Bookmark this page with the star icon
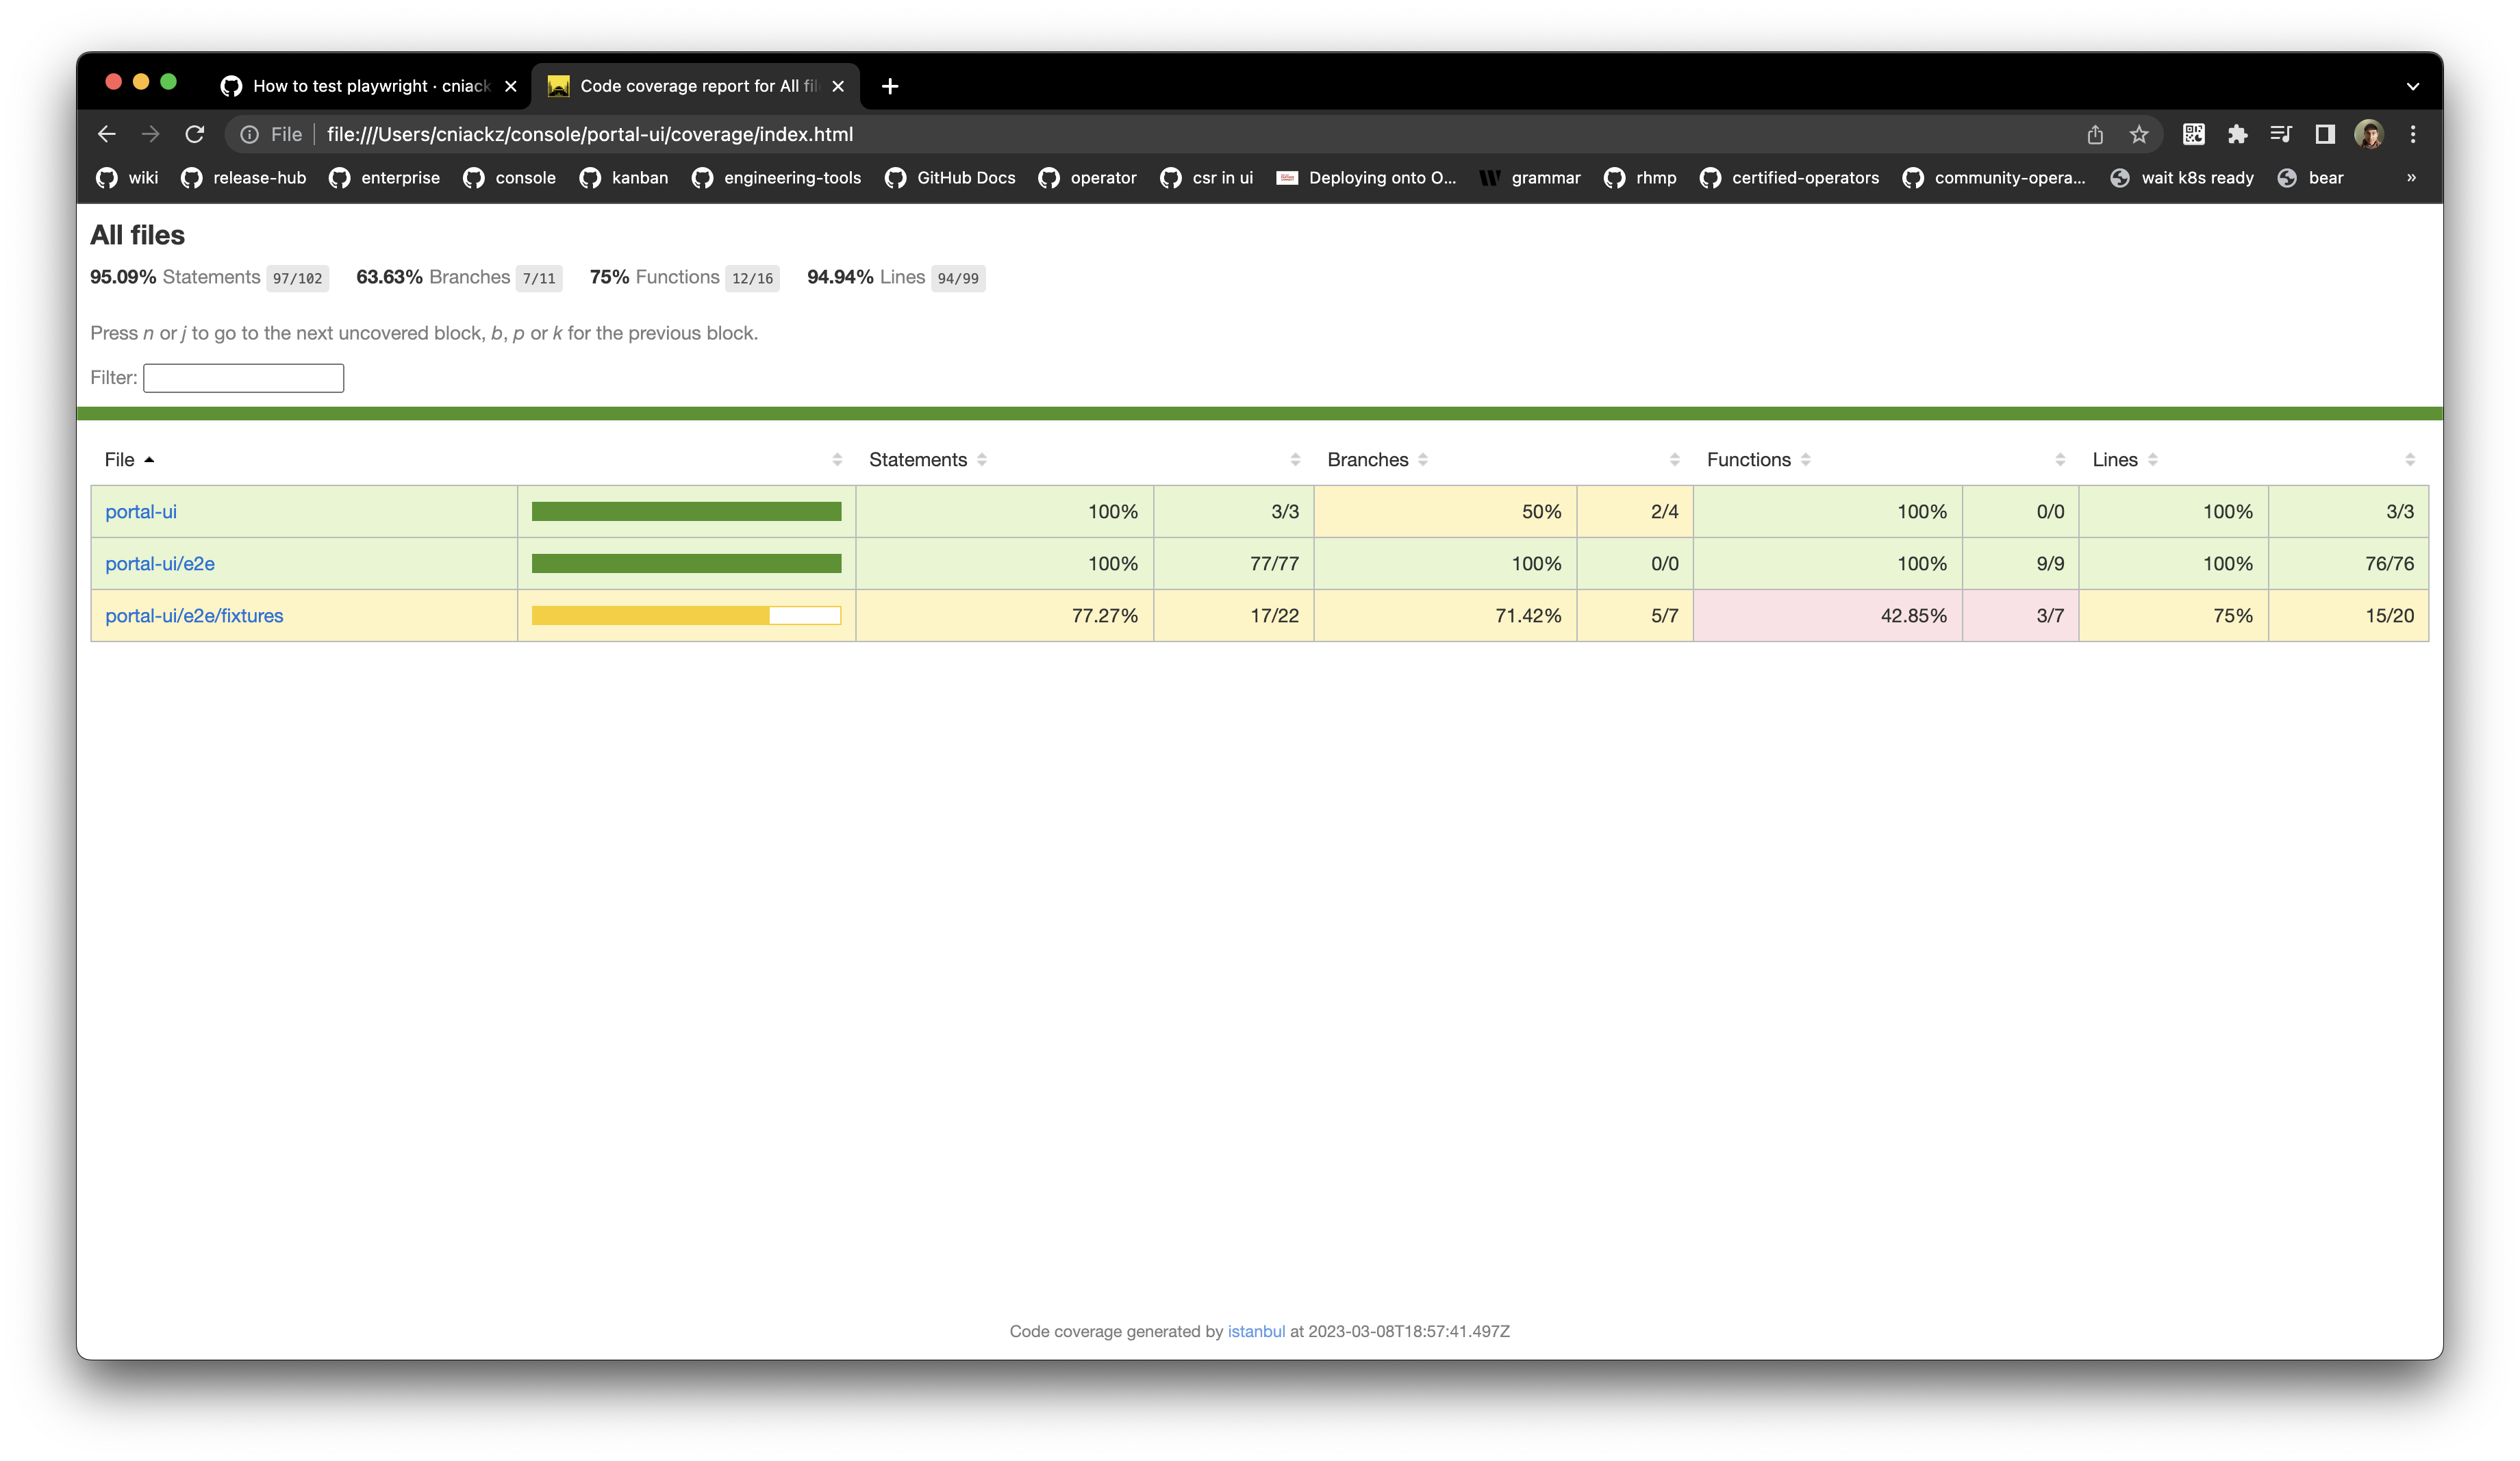 tap(2138, 134)
